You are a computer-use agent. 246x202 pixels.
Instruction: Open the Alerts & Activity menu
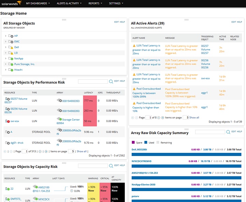click(69, 3)
